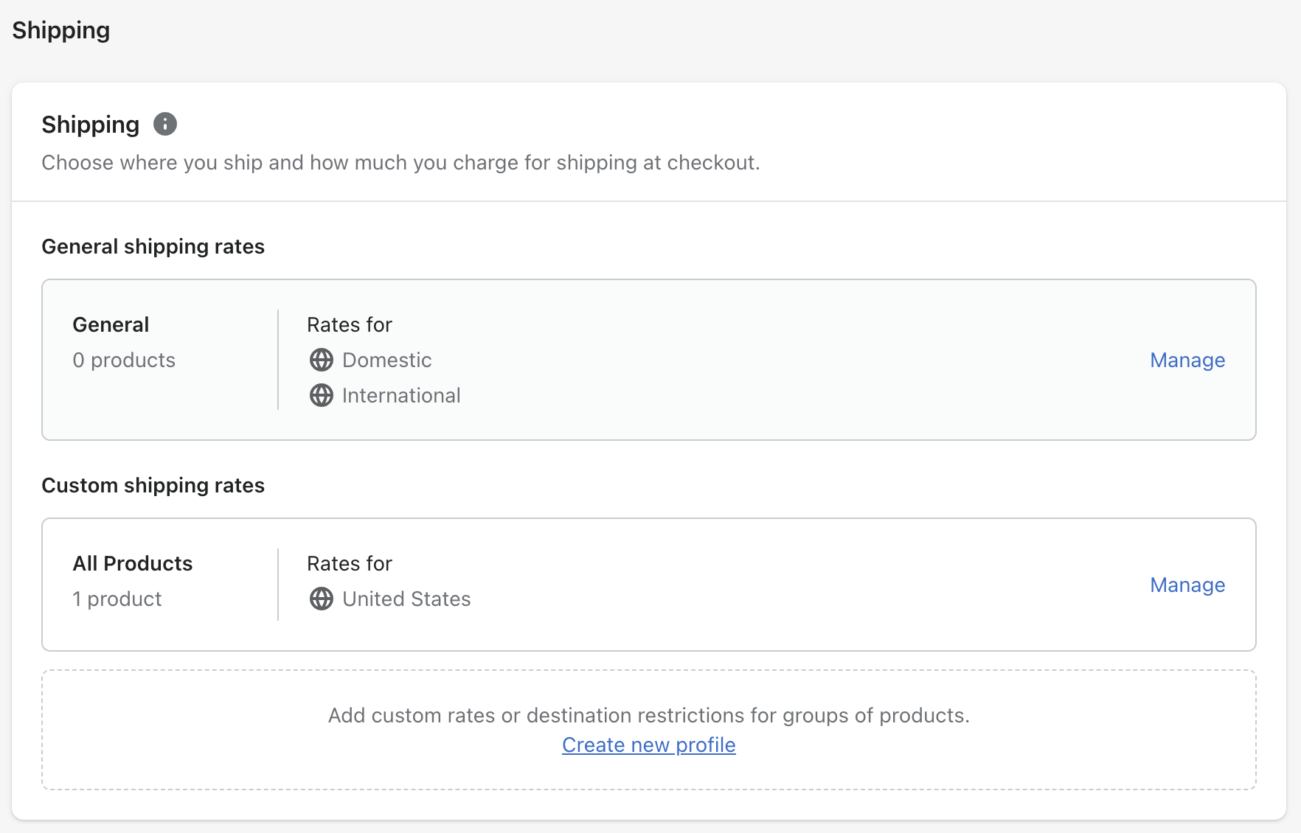
Task: Click the 'Add custom rates or destination restrictions' text
Action: (x=648, y=715)
